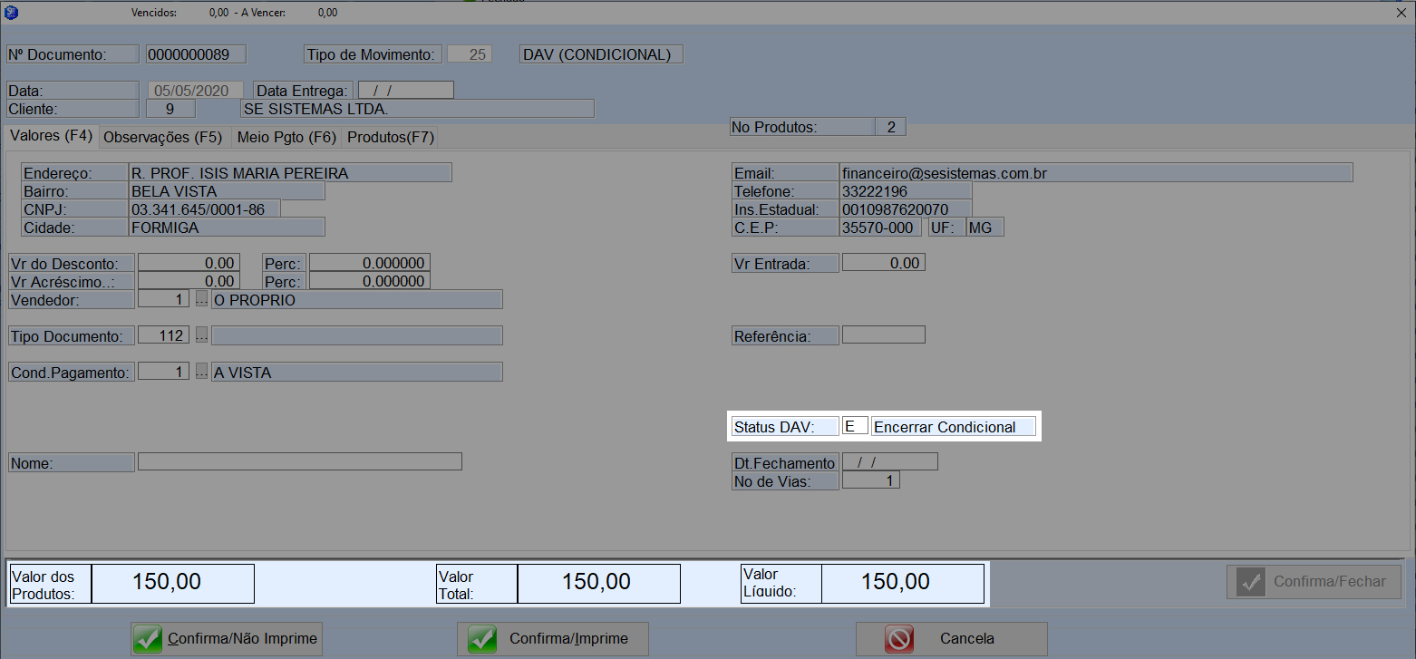Click the application icon in title bar
This screenshot has width=1416, height=659.
coord(12,13)
